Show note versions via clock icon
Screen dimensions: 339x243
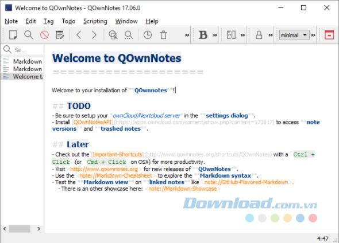[148, 35]
